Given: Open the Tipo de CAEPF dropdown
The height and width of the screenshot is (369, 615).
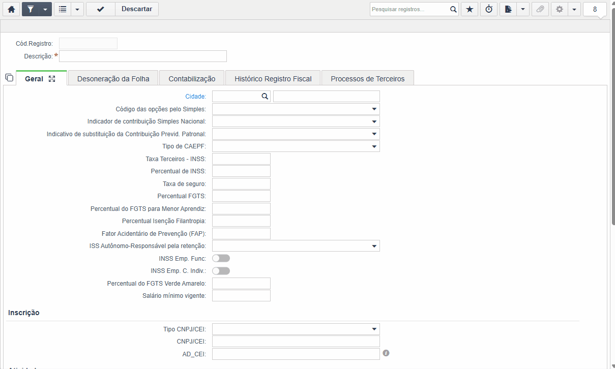Looking at the screenshot, I should click(296, 146).
